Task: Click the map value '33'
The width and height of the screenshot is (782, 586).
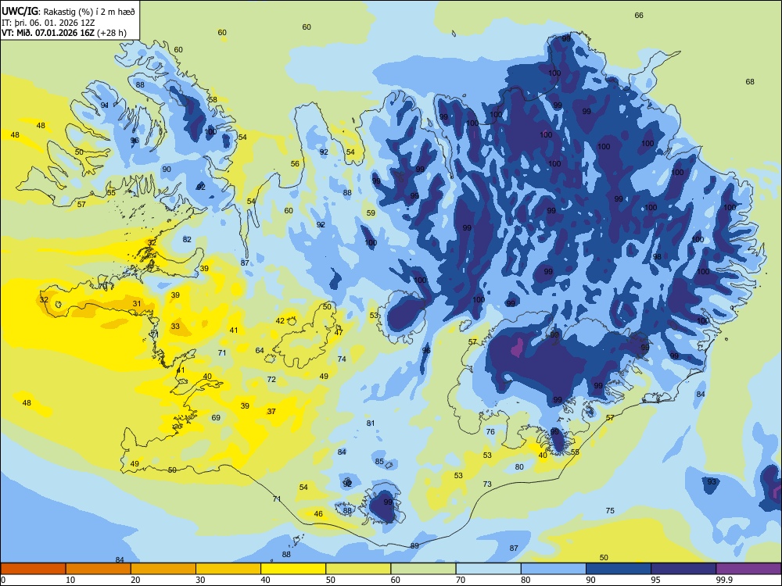Action: coord(175,327)
